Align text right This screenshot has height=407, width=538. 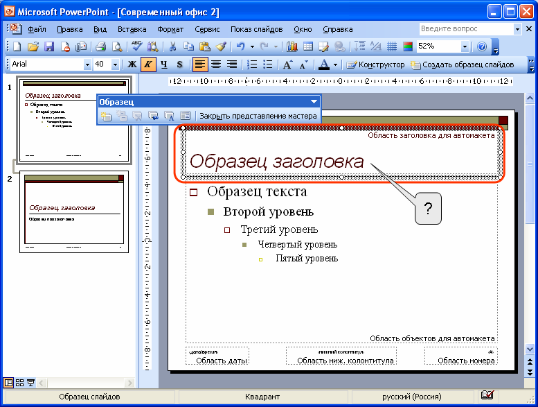[232, 64]
